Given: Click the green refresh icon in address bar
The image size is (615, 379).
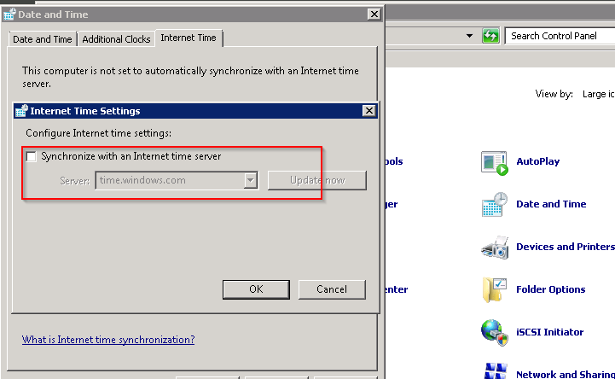Looking at the screenshot, I should pos(490,36).
